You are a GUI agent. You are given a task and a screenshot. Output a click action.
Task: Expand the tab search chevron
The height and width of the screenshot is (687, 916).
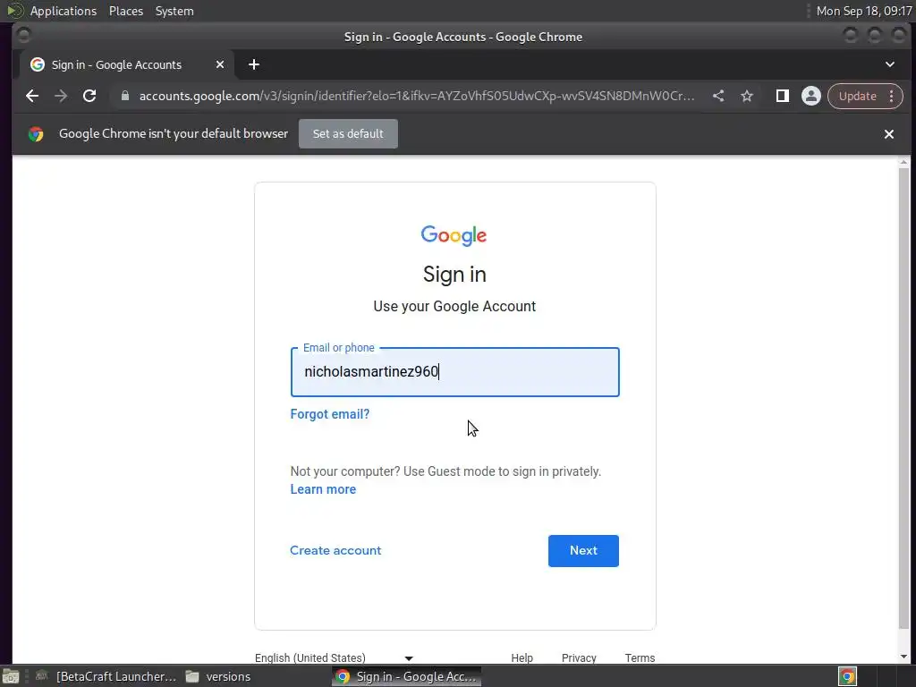coord(890,64)
